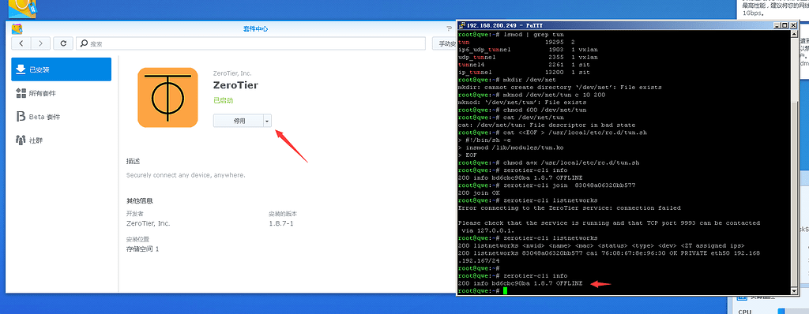Click the 描述 description heading
The width and height of the screenshot is (809, 314).
(x=133, y=162)
